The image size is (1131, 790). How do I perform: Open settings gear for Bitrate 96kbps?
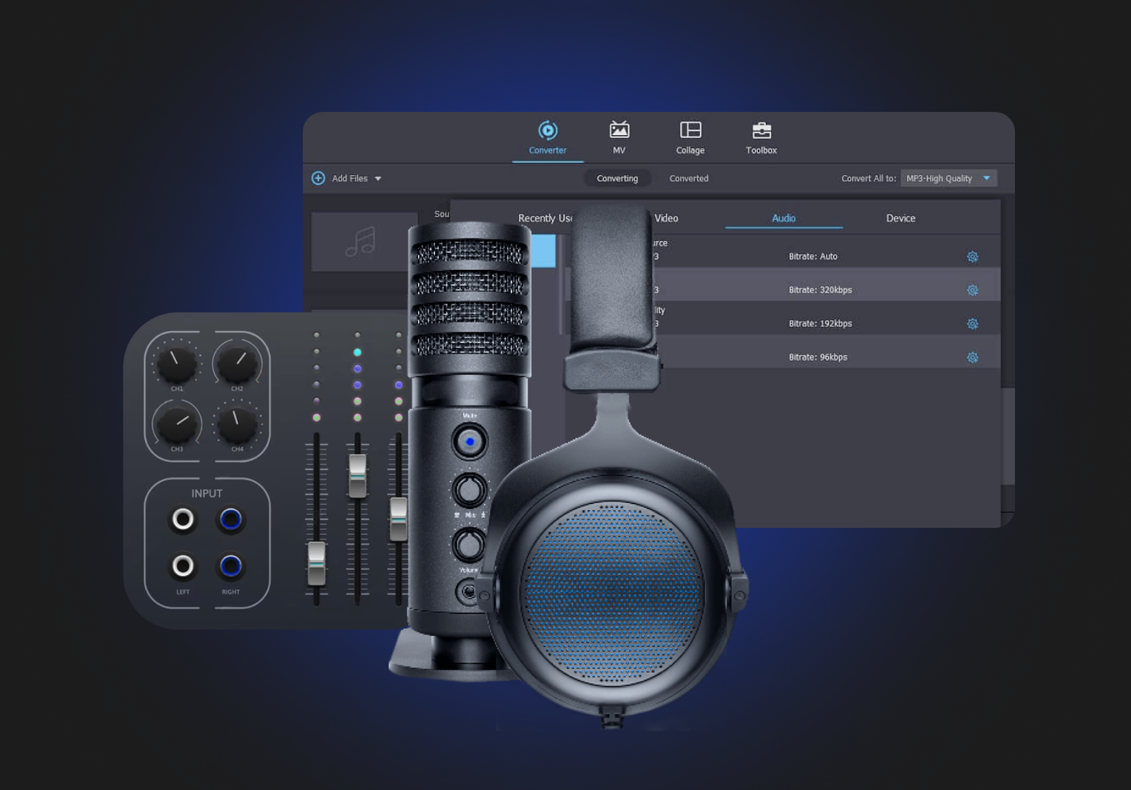click(x=972, y=357)
